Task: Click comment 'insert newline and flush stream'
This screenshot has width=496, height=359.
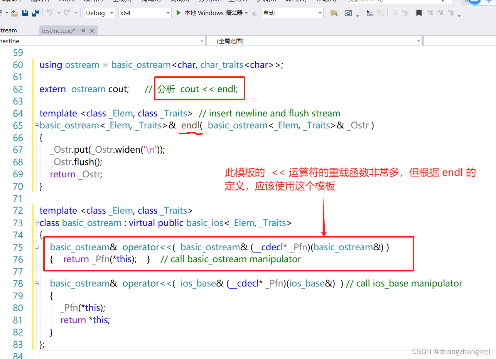Action: (275, 113)
